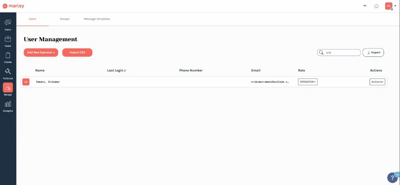Click the Marley logo
Viewport: 400px width, 185px height.
(14, 6)
